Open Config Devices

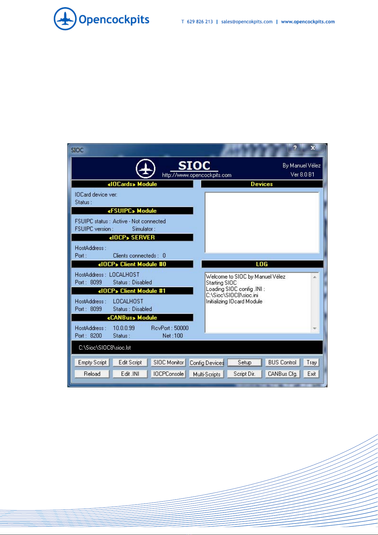(x=207, y=363)
